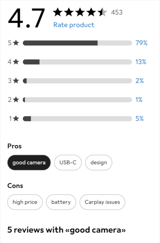Image resolution: width=160 pixels, height=243 pixels.
Task: Click the star icon beside 1 rating row
Action: 16,119
